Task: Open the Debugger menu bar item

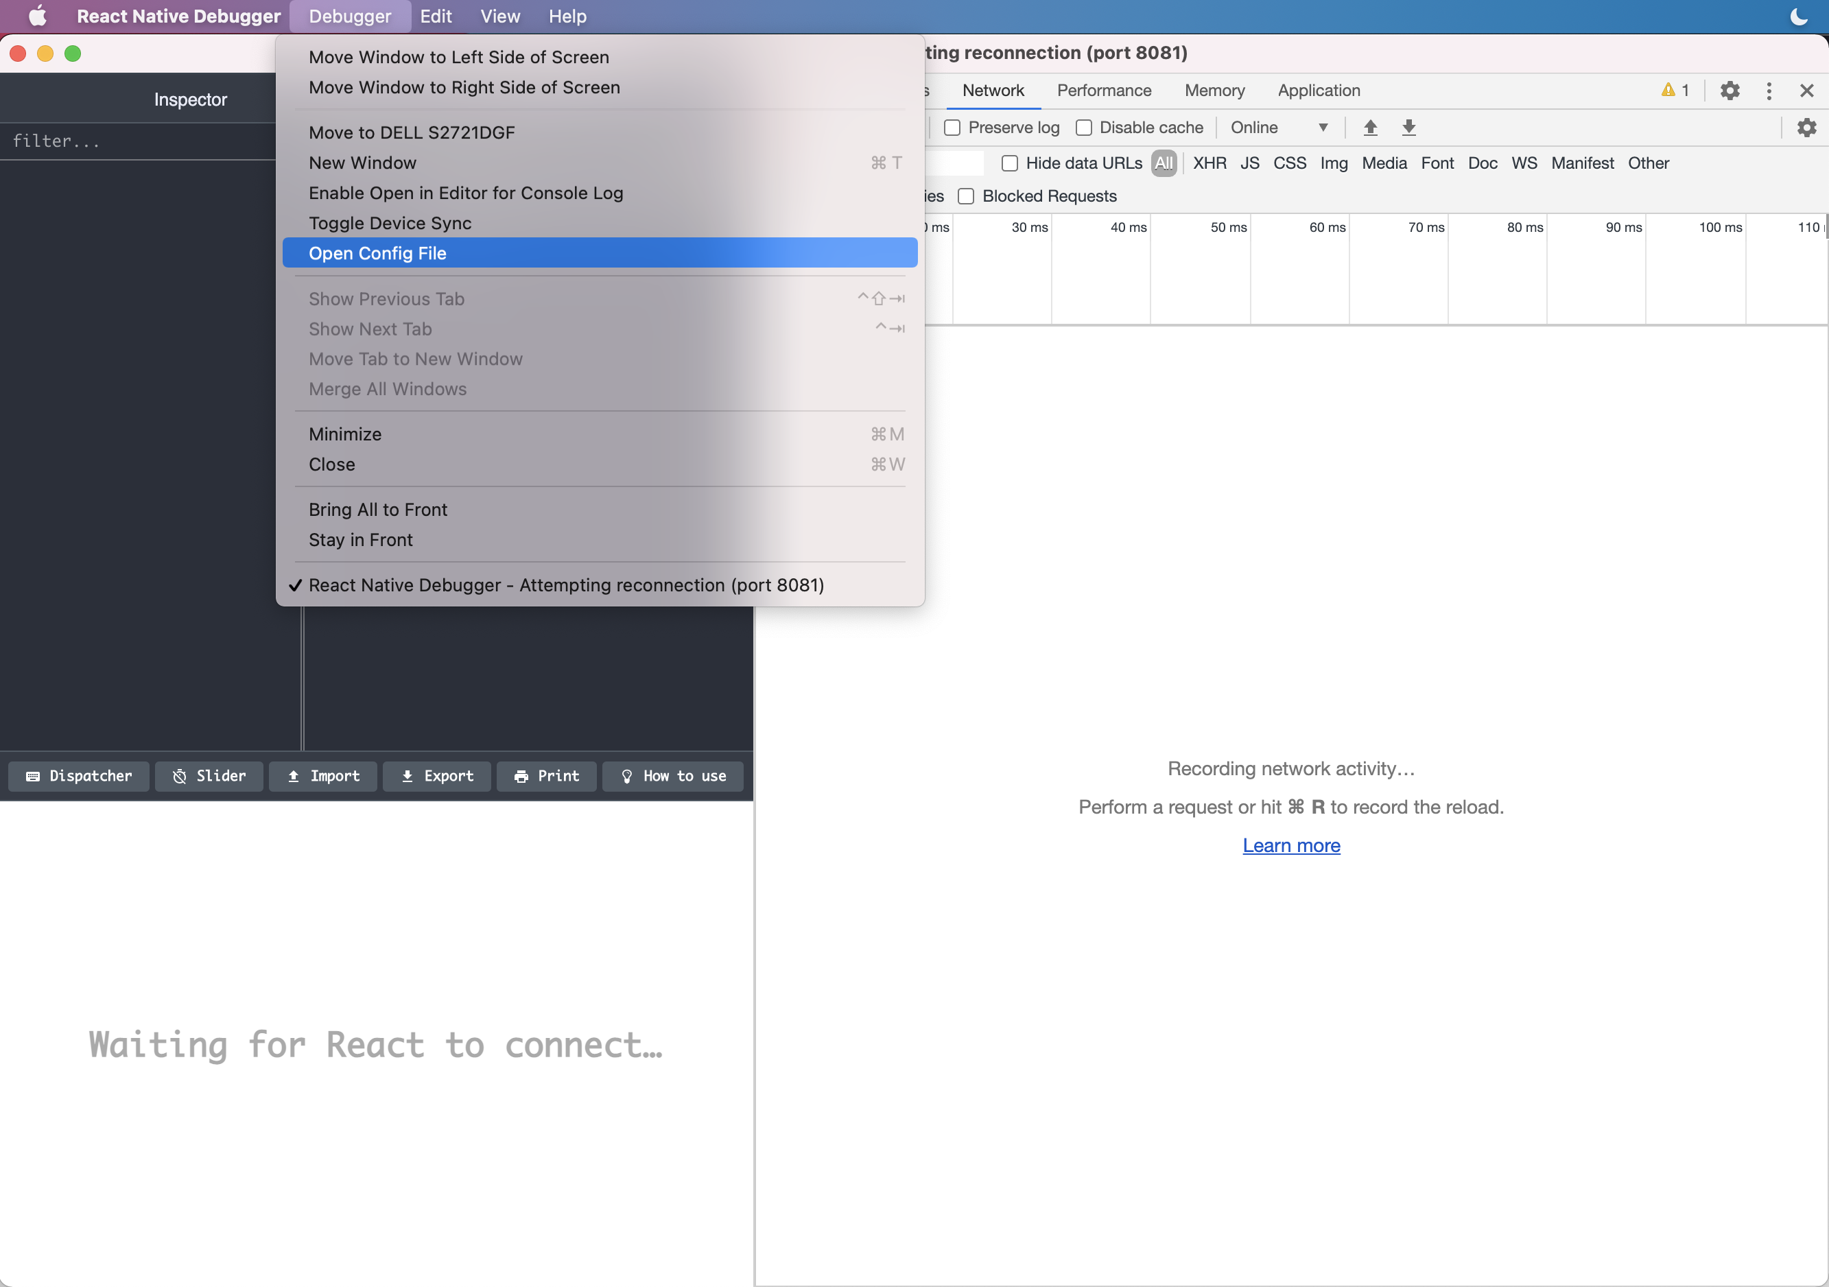Action: (x=350, y=16)
